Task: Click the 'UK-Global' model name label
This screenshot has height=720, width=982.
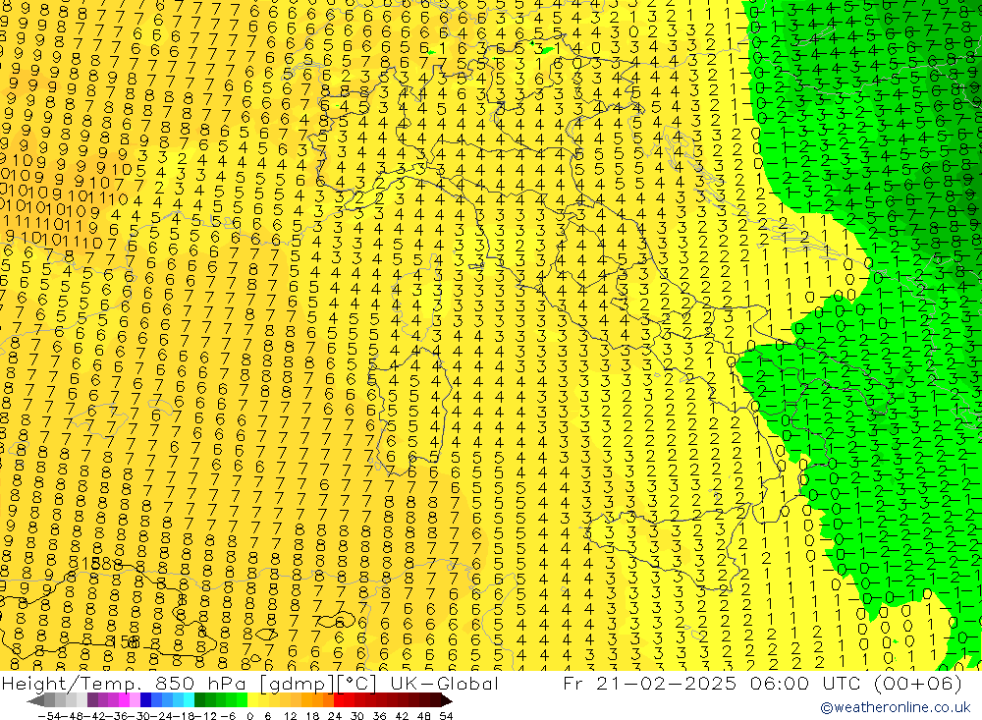Action: click(445, 684)
